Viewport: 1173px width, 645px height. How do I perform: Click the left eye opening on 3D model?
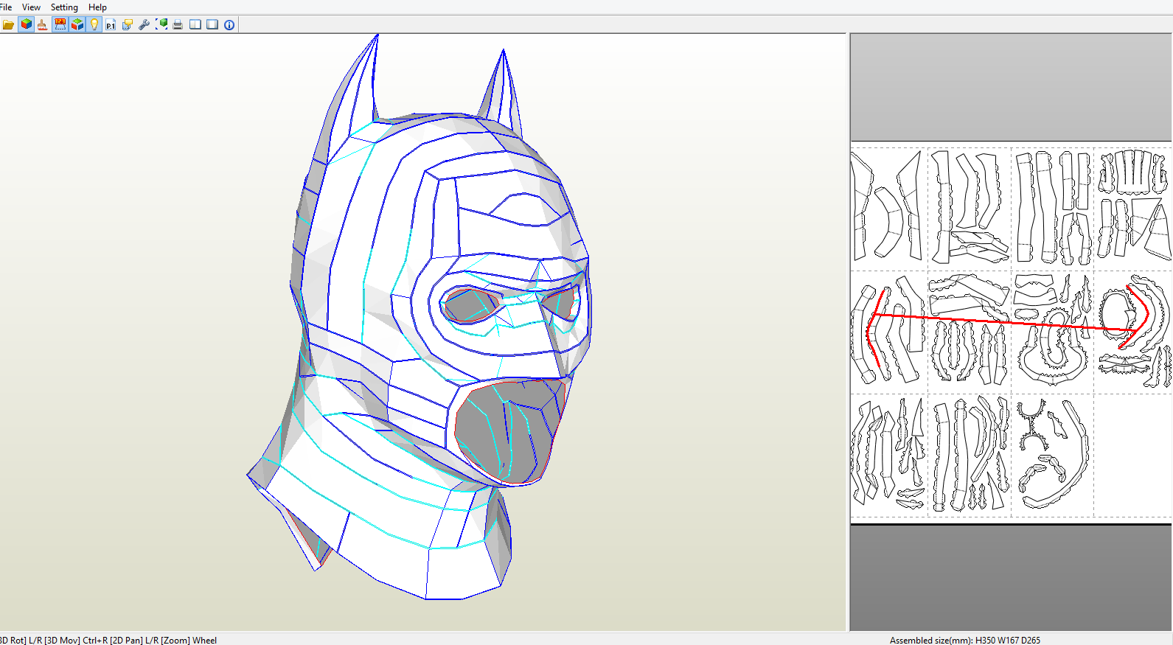pyautogui.click(x=470, y=305)
